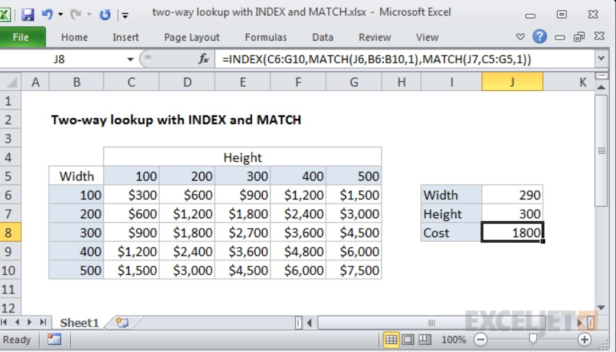Click the blue Refresh icon in Quick Access Toolbar
This screenshot has height=352, width=616.
click(x=105, y=15)
